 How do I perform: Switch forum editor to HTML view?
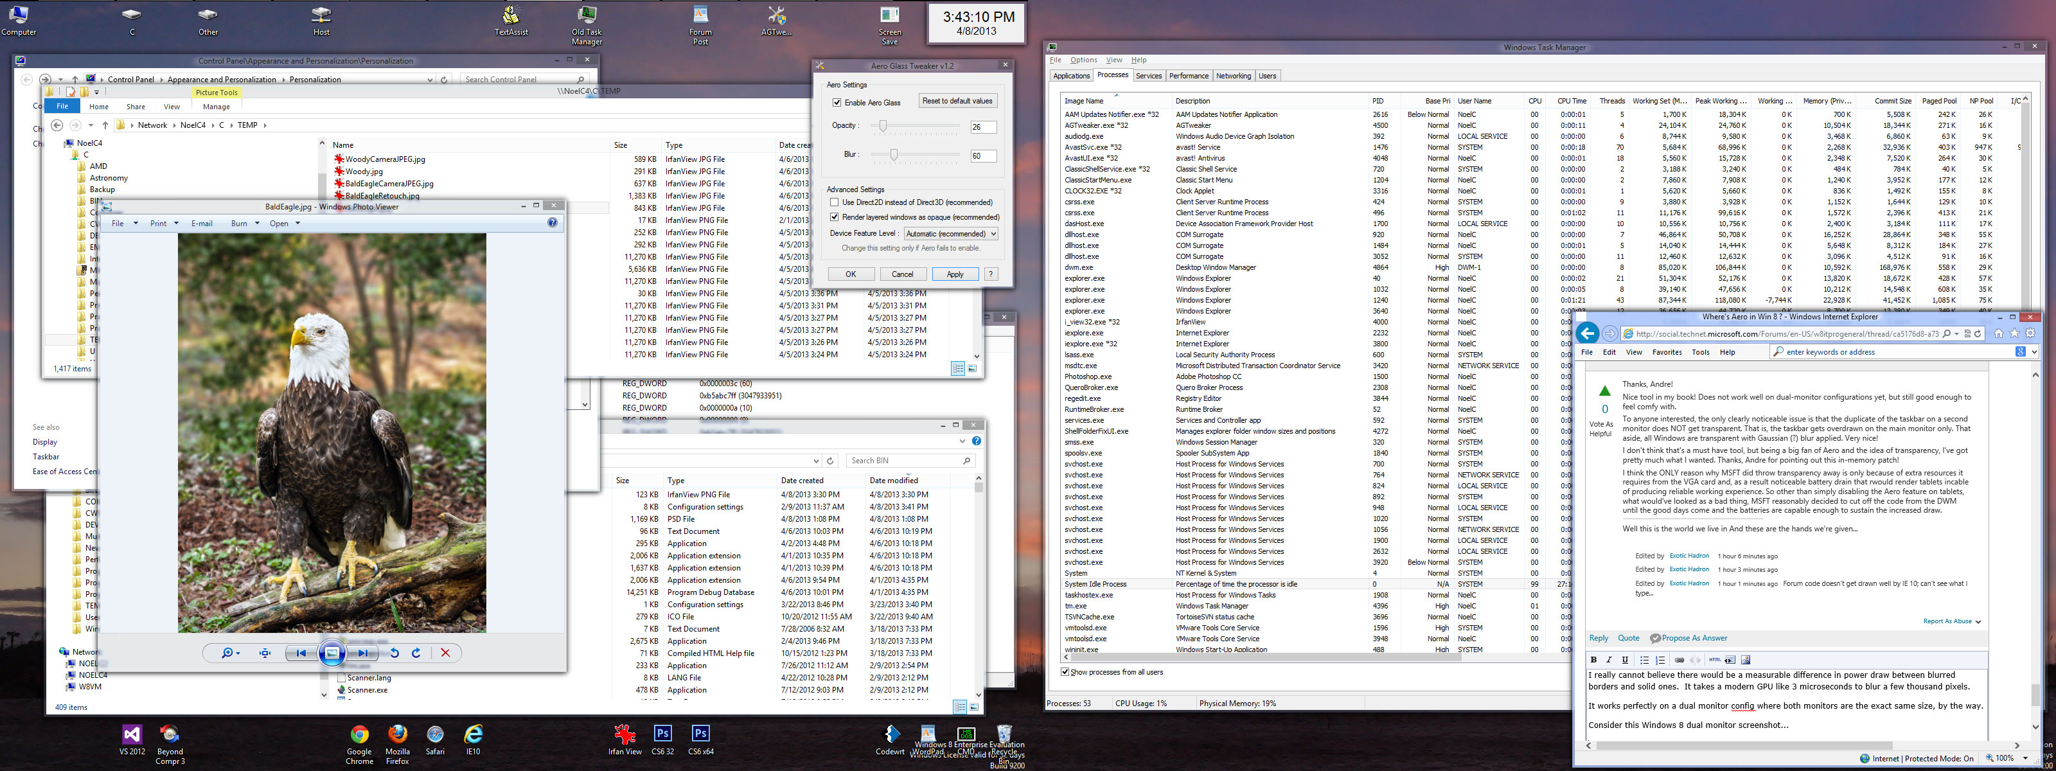[x=1714, y=660]
